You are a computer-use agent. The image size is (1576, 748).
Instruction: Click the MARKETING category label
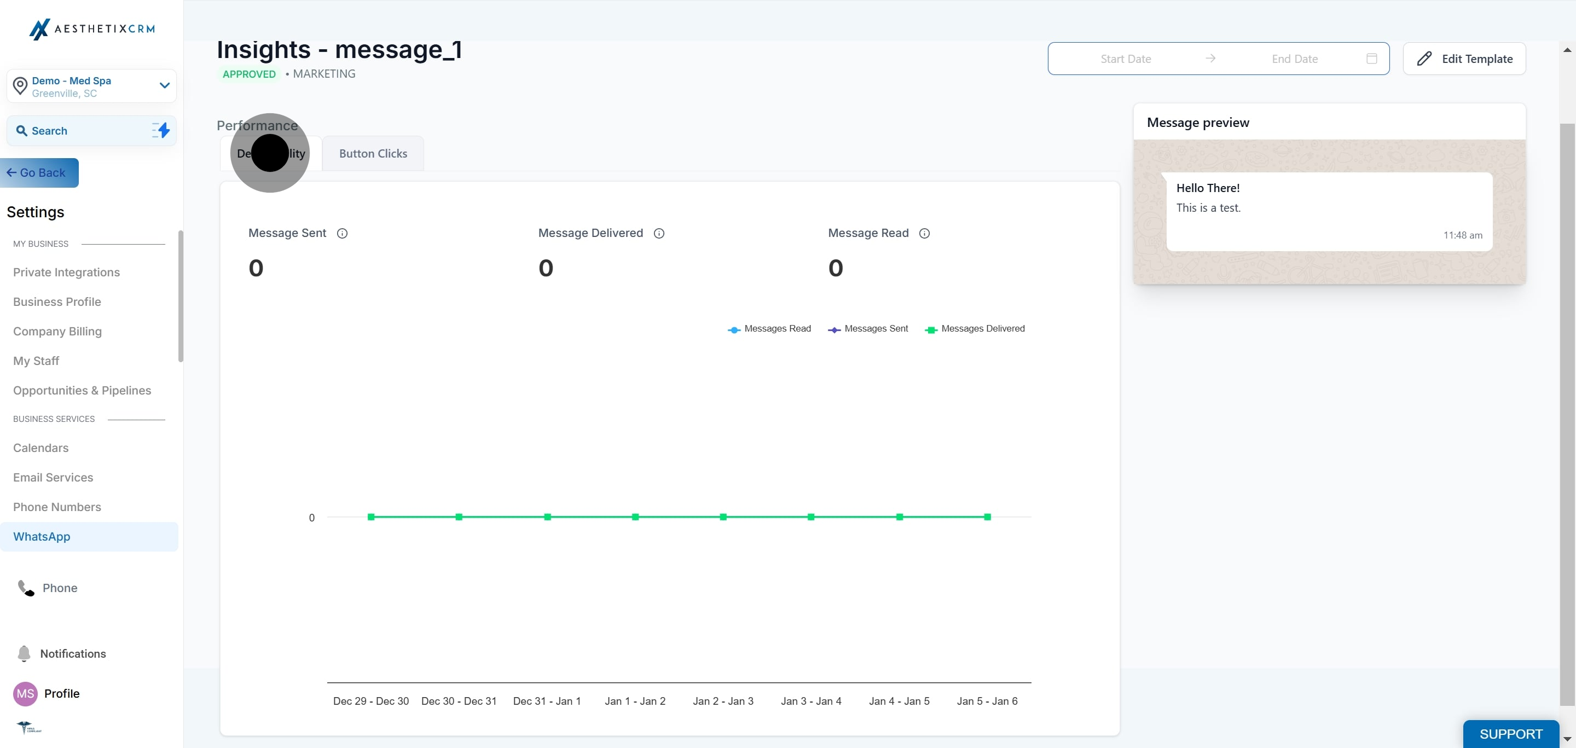[x=323, y=73]
